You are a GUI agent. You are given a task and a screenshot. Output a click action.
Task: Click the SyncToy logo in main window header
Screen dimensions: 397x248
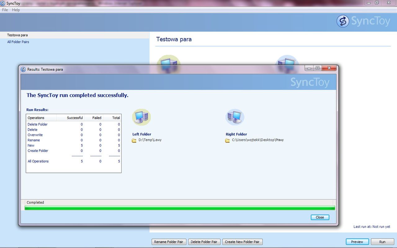(x=363, y=21)
